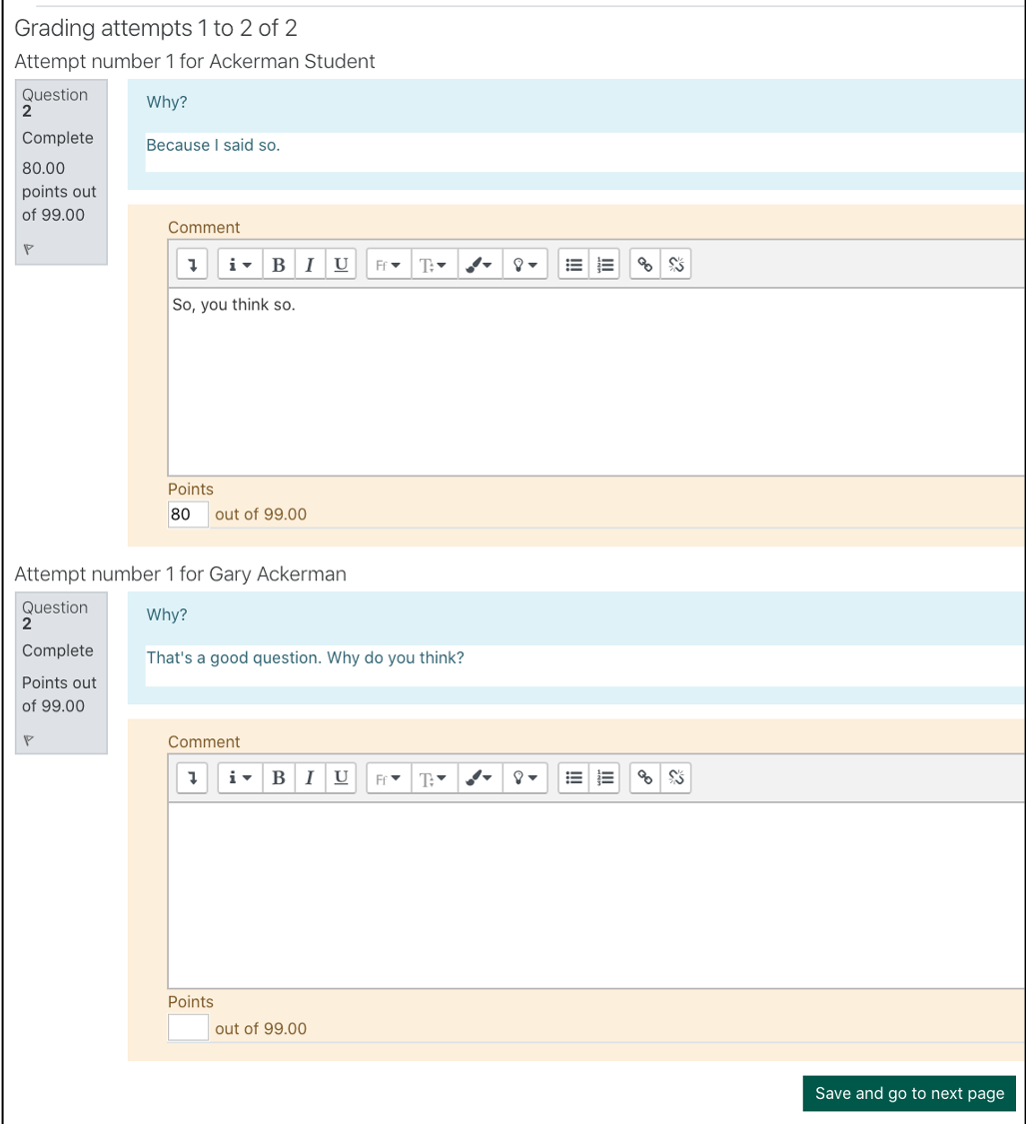
Task: Open the font family dropdown in the first editor
Action: (388, 264)
